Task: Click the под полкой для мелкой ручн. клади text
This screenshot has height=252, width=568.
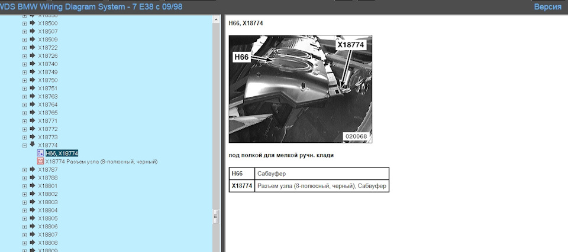Action: point(281,155)
